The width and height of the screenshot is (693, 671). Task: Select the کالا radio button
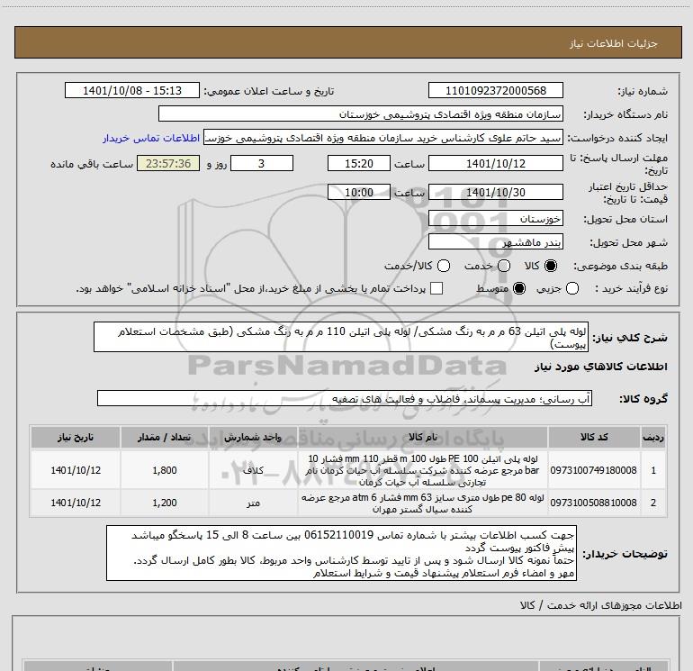click(x=551, y=266)
